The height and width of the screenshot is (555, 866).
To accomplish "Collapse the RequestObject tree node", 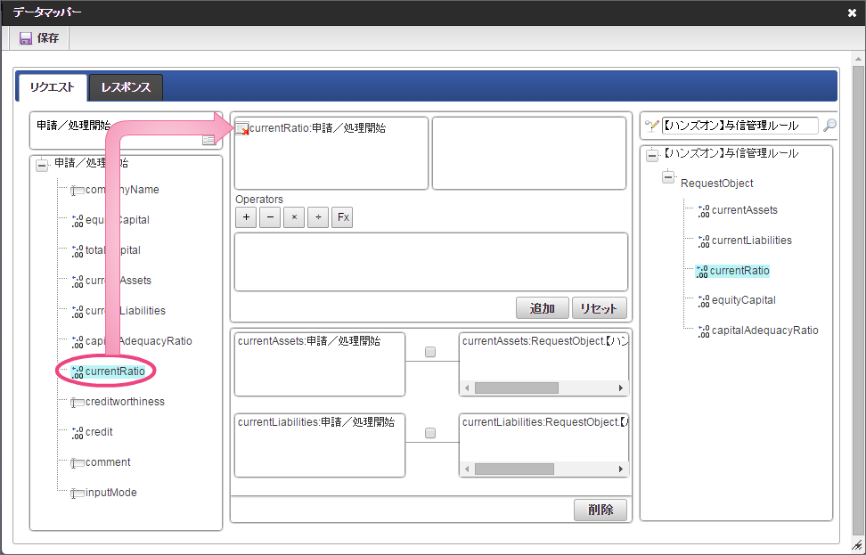I will 668,178.
